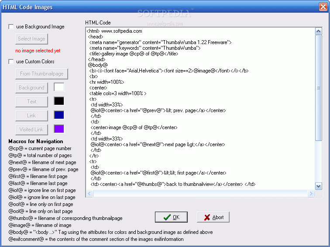The width and height of the screenshot is (330, 247).
Task: Click the '@tp@ = total number of pages' macro
Action: 40,155
